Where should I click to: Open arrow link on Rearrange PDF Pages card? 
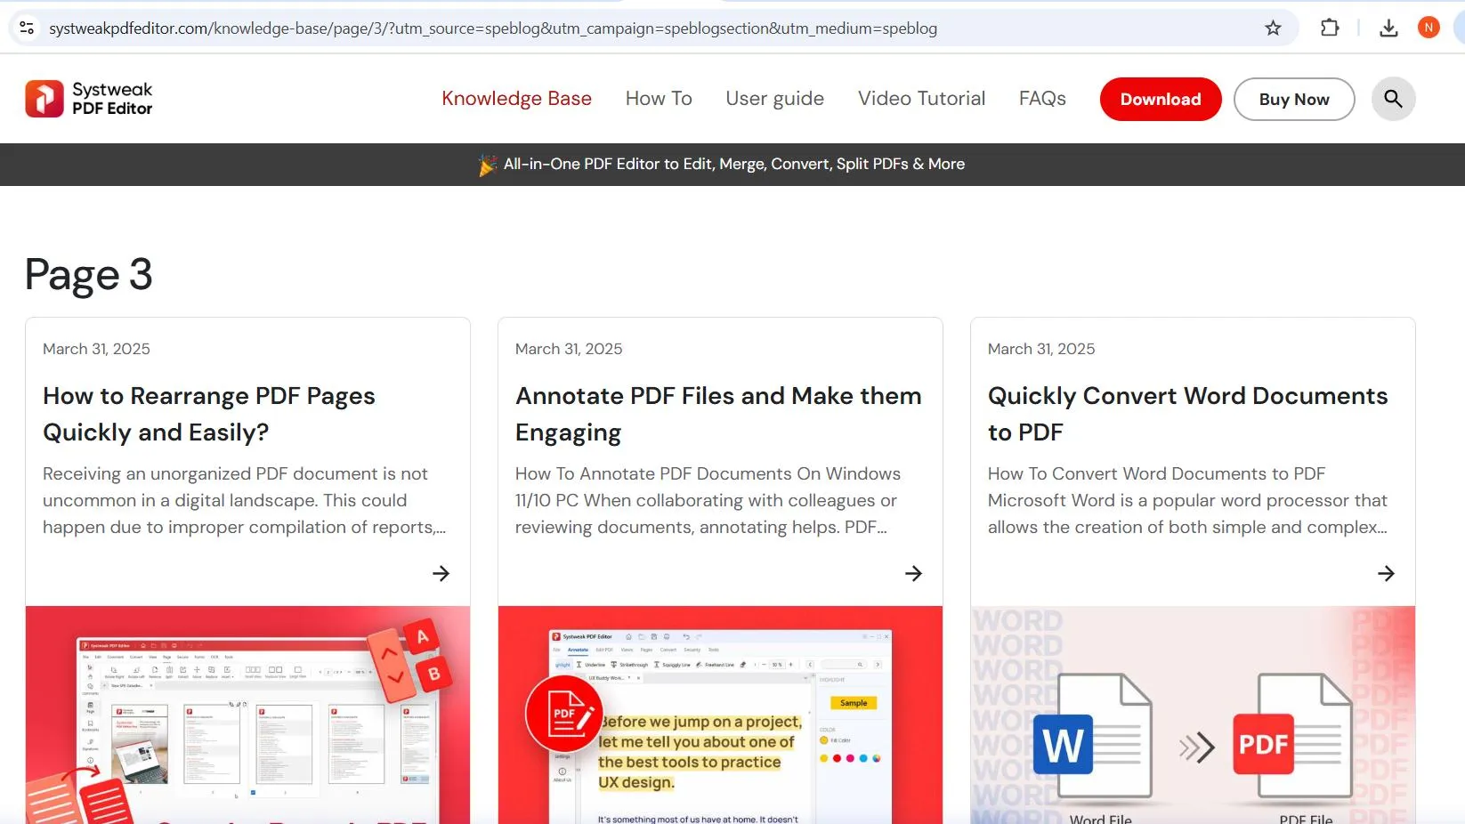(x=441, y=573)
